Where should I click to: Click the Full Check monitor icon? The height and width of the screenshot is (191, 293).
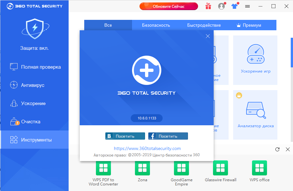pos(14,67)
